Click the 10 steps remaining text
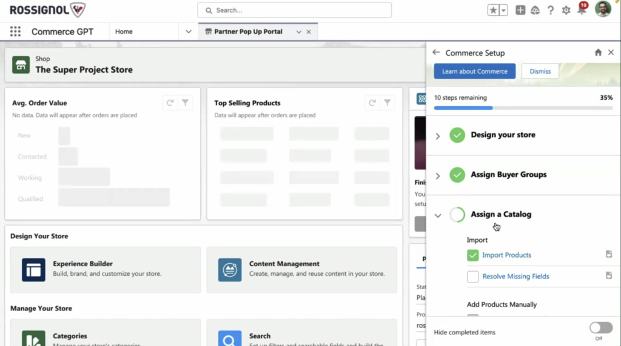This screenshot has height=346, width=621. [x=461, y=97]
